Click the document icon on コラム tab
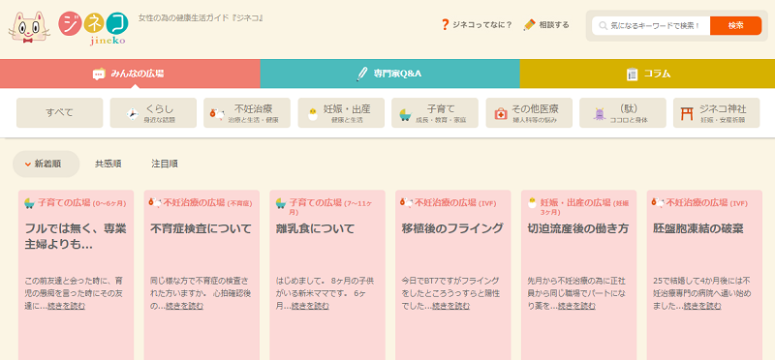Screen dimensions: 775x360 click(632, 75)
